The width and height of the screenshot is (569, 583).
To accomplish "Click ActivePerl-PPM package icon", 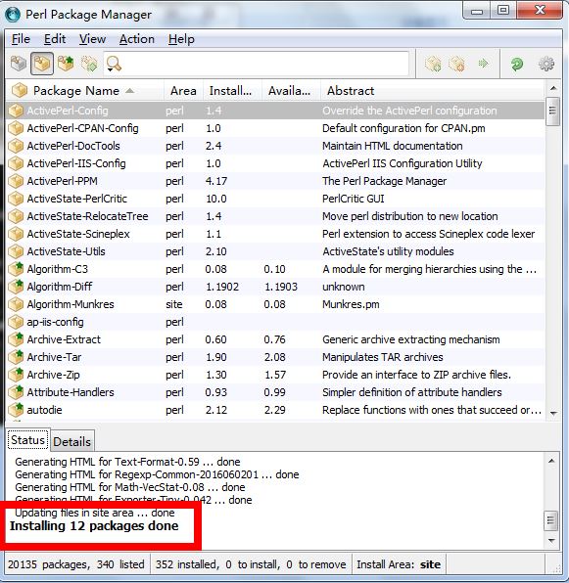I will tap(16, 181).
